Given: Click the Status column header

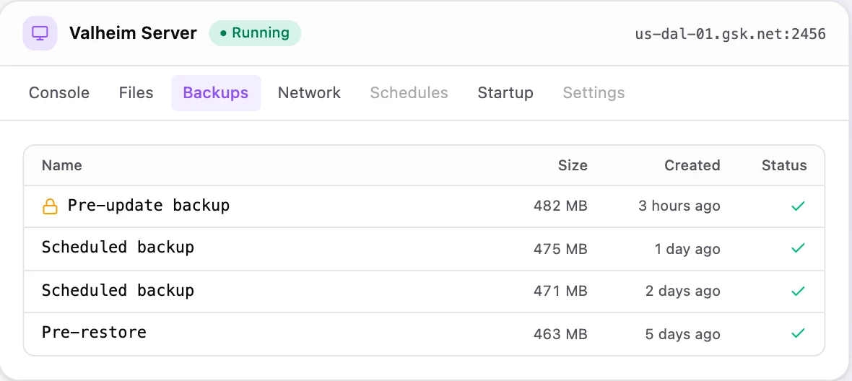Looking at the screenshot, I should click(784, 165).
